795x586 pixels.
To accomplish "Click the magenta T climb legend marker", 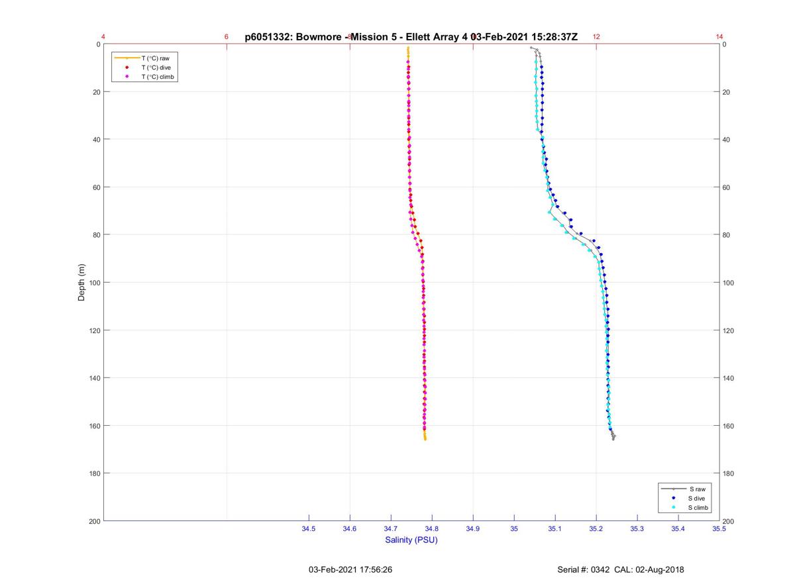I will [x=127, y=77].
